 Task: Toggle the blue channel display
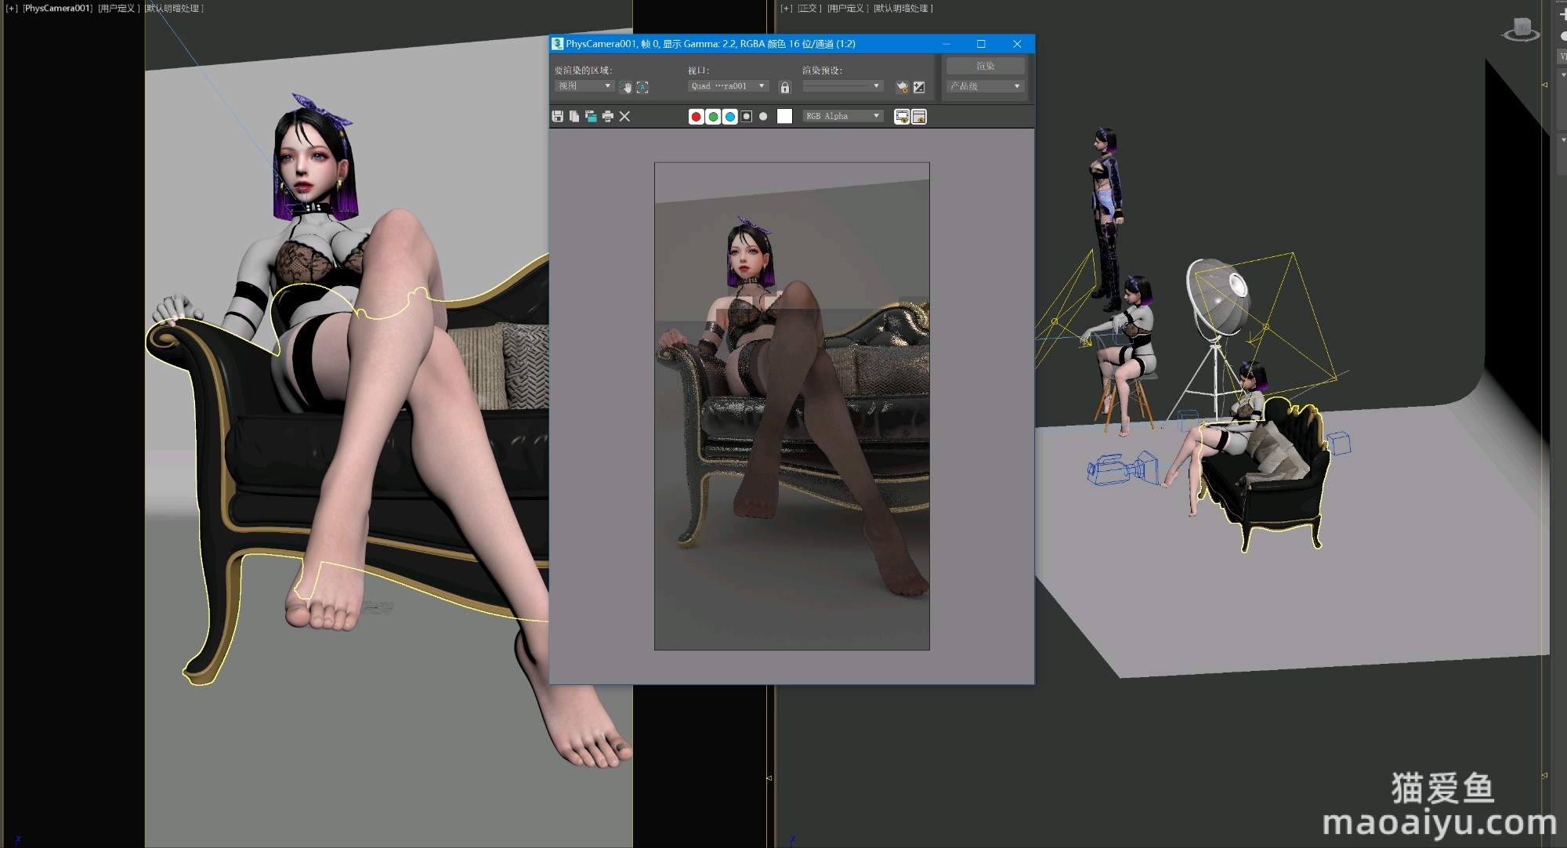(730, 116)
